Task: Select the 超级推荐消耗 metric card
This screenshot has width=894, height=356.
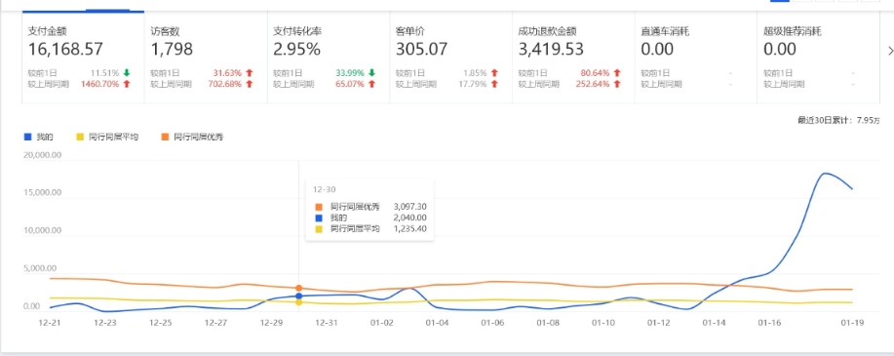Action: click(819, 58)
